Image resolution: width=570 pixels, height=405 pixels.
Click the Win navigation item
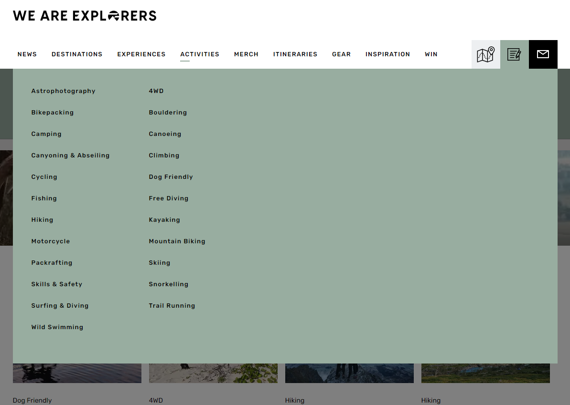pyautogui.click(x=431, y=54)
